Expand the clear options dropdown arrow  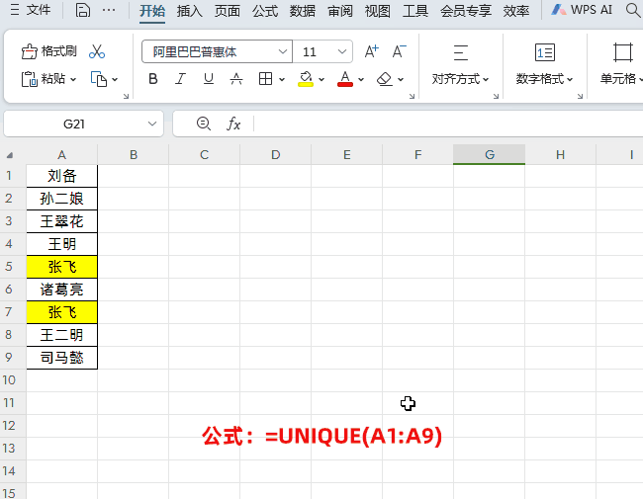(x=401, y=79)
